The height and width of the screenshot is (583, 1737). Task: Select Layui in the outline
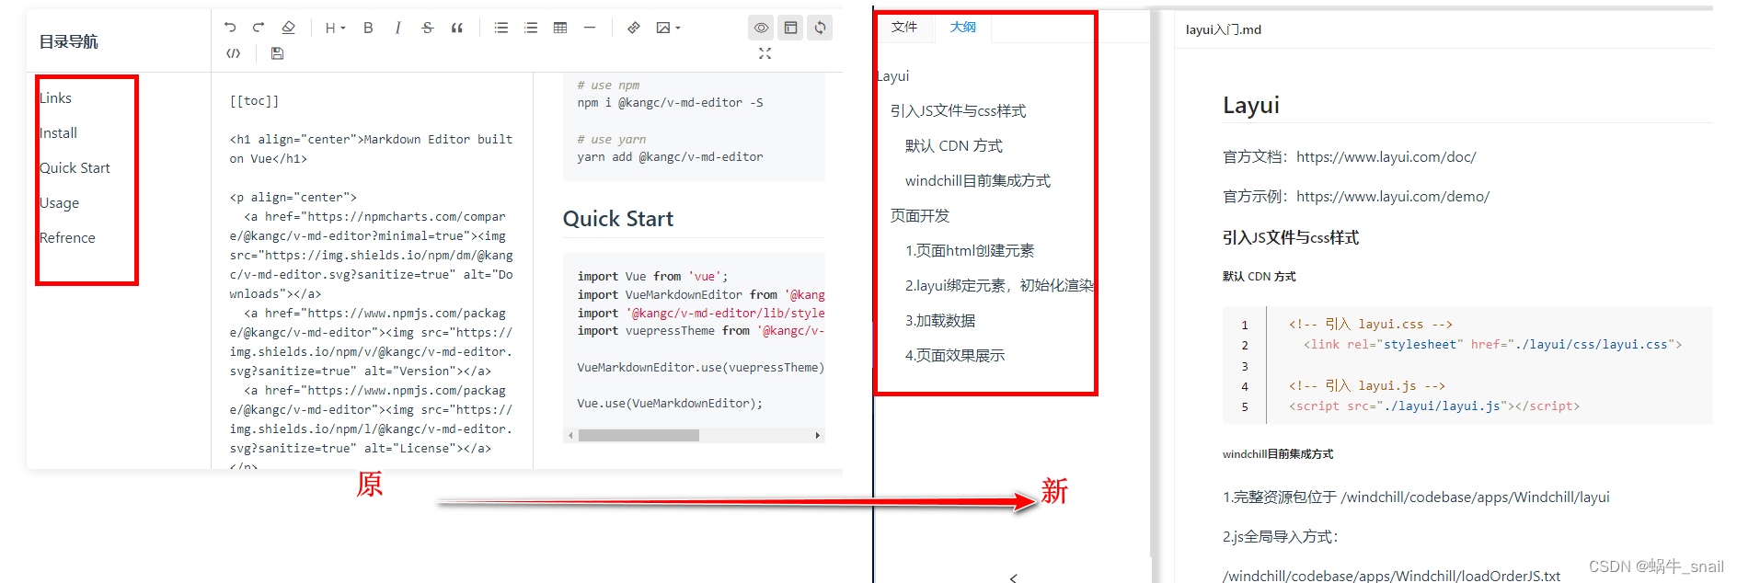(x=893, y=75)
